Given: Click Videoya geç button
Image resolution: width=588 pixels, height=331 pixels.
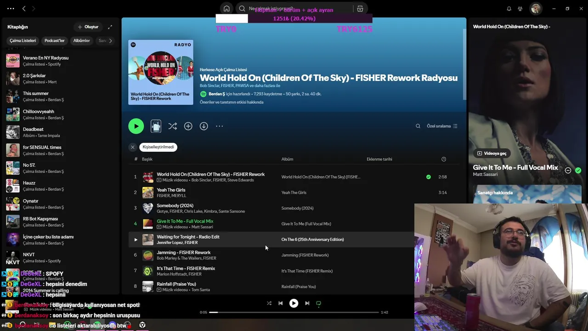Looking at the screenshot, I should (492, 154).
